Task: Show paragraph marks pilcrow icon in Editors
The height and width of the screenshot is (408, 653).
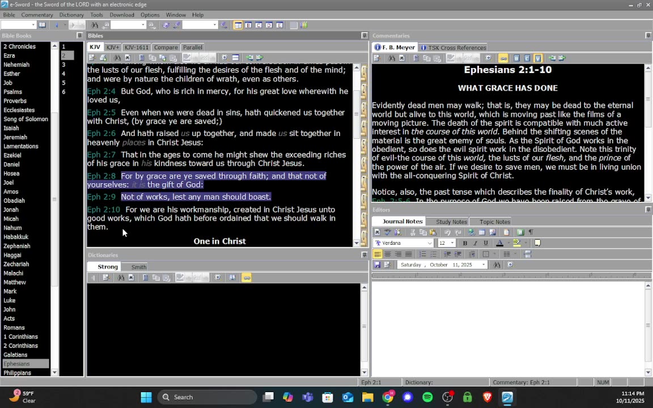Action: pyautogui.click(x=531, y=232)
